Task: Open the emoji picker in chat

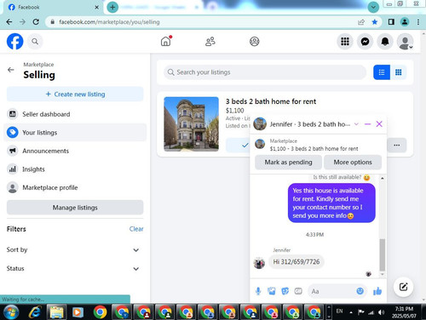Action: pyautogui.click(x=360, y=291)
